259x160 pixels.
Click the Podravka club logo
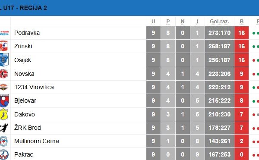pyautogui.click(x=4, y=33)
